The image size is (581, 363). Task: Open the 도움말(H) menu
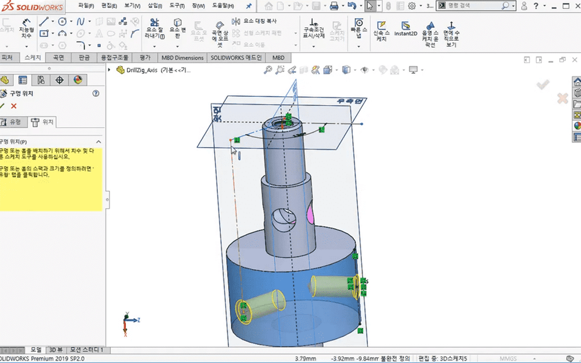[x=223, y=5]
